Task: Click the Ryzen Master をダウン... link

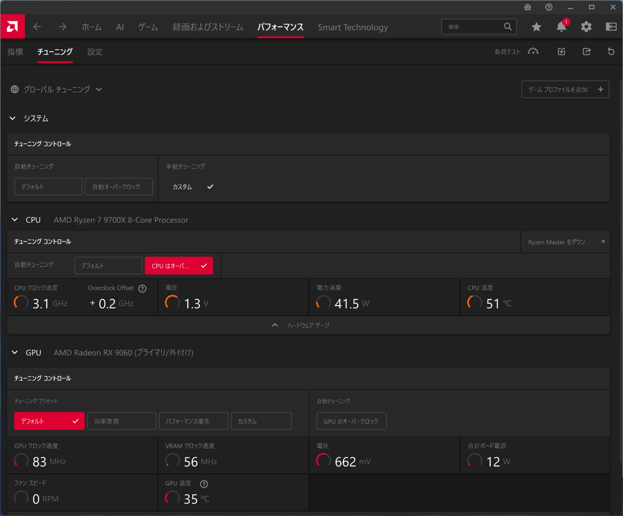Action: pos(565,242)
